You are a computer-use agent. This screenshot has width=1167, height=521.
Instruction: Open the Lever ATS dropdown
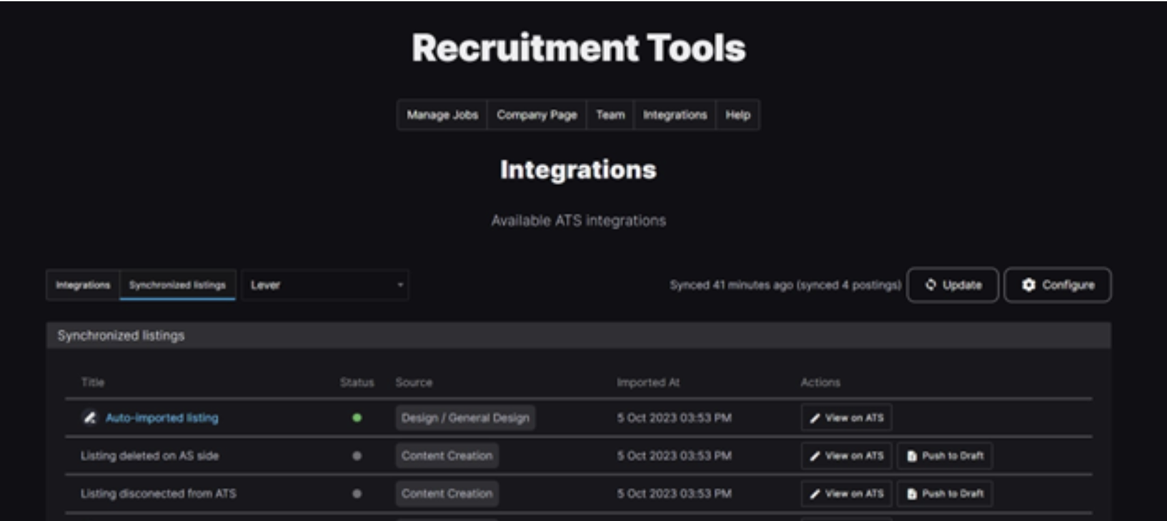(325, 285)
